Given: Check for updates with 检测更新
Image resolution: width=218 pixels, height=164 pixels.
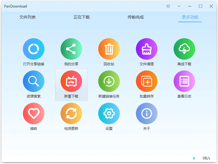Looking at the screenshot, I should pos(71,113).
